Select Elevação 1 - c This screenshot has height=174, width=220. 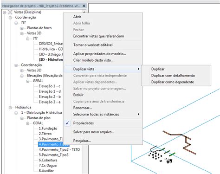(50, 86)
